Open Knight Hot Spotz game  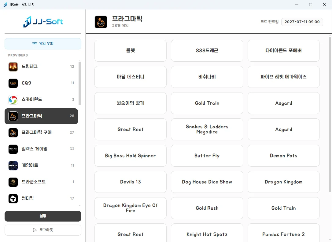(207, 233)
